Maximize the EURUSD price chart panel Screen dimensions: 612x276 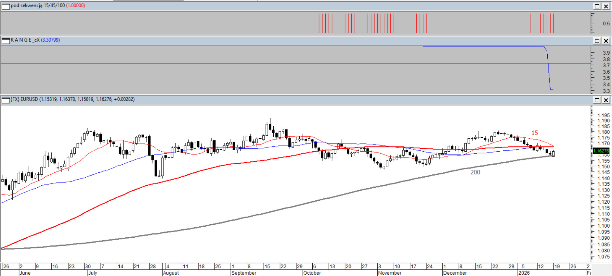click(x=597, y=100)
